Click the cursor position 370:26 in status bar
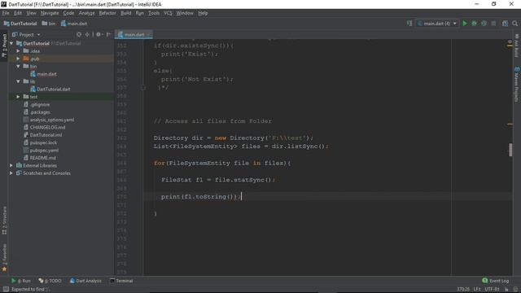Screen dimensions: 521x293 click(463, 290)
